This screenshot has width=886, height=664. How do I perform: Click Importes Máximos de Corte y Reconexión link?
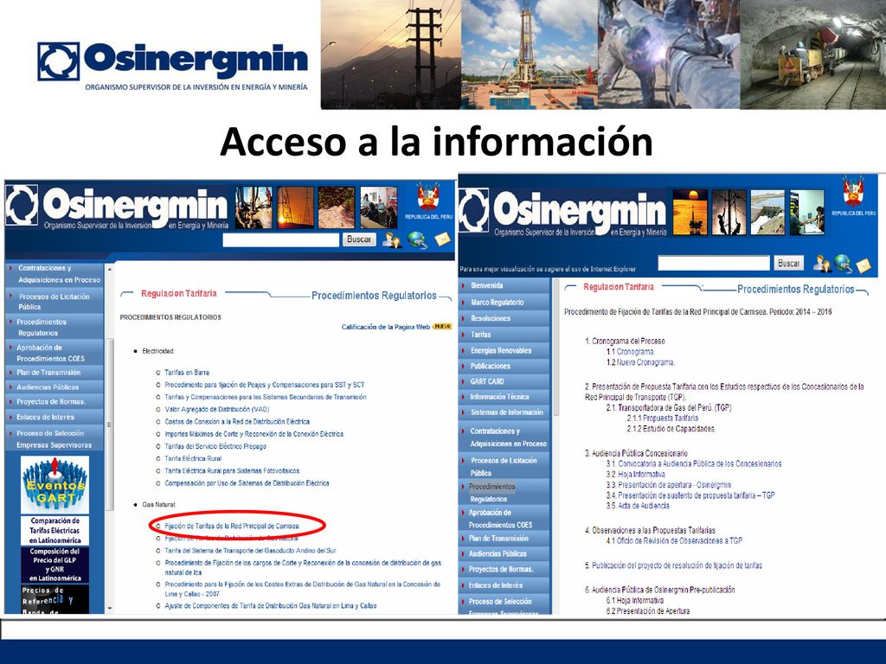click(x=254, y=434)
